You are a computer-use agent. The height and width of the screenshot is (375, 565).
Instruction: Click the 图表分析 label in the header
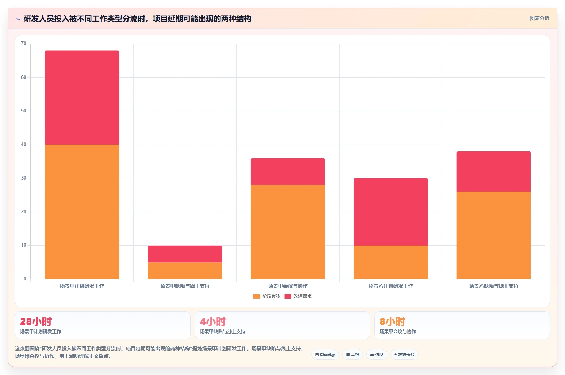click(x=539, y=18)
